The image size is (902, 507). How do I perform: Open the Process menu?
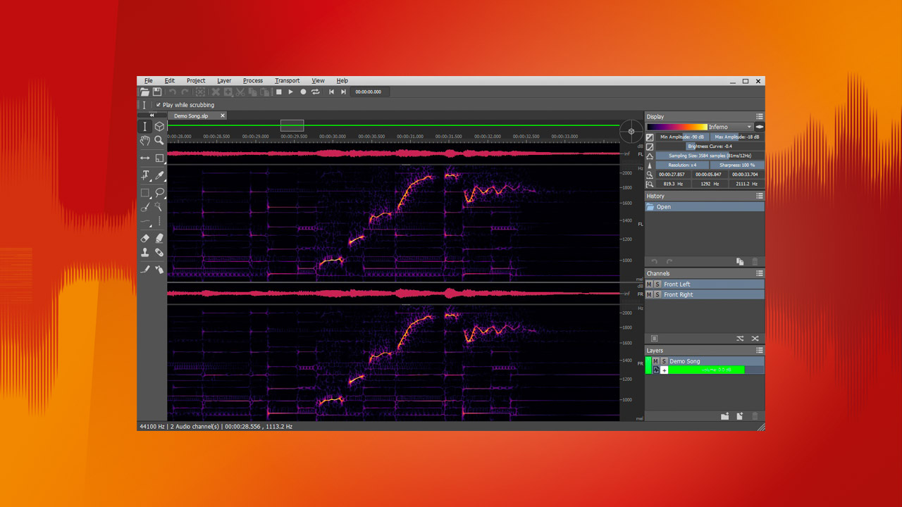[252, 80]
